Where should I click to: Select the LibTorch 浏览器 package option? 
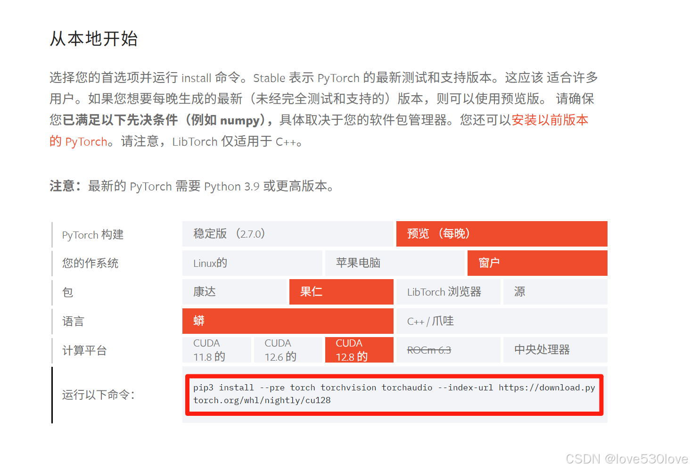pos(448,292)
